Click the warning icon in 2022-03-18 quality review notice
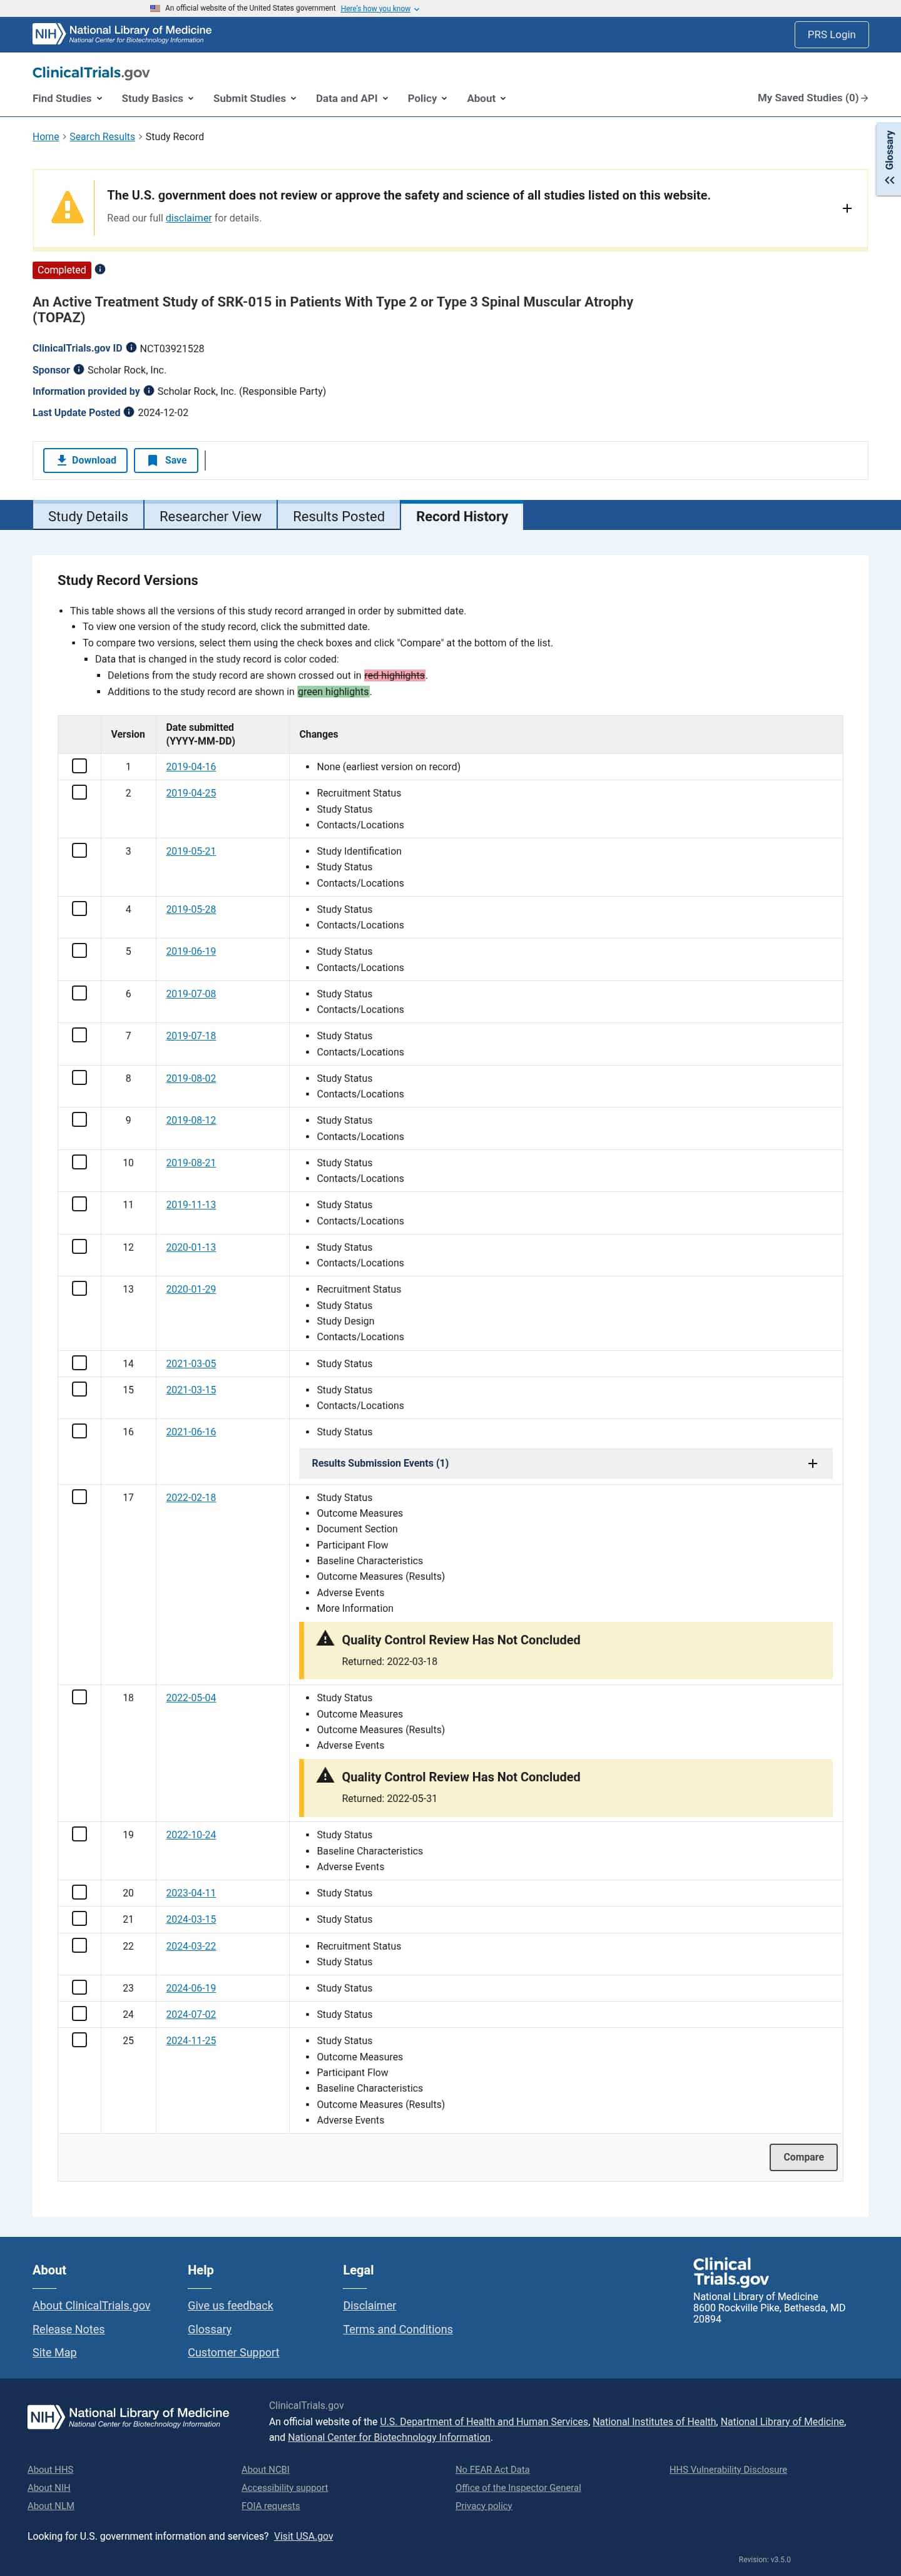The image size is (901, 2576). coord(325,1639)
